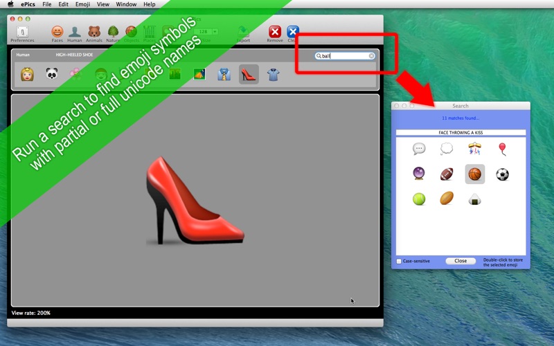554x346 pixels.
Task: Click the 'FACE THROWING A KISS' name label
Action: (461, 132)
